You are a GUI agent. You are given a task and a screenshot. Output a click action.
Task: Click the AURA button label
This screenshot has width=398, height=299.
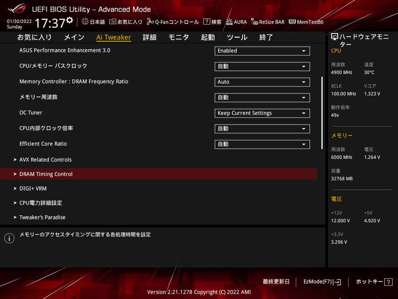pos(240,22)
